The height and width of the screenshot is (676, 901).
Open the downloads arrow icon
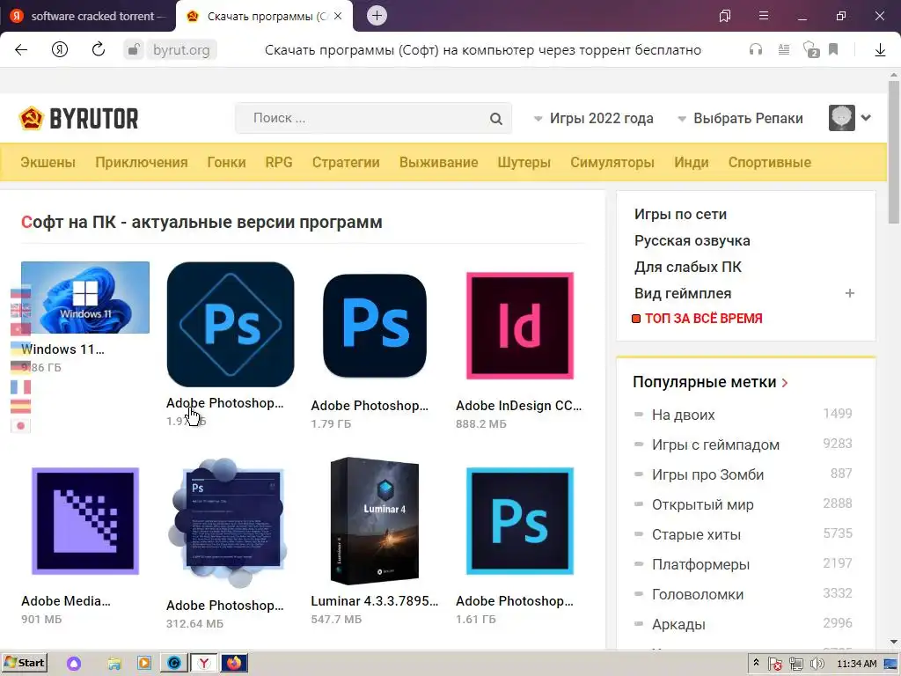point(880,50)
